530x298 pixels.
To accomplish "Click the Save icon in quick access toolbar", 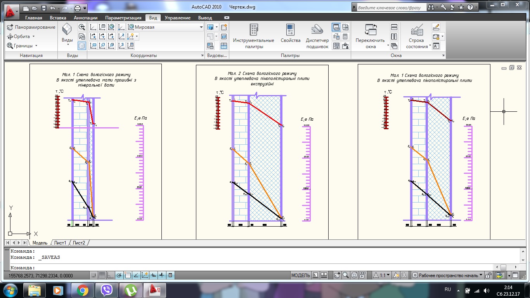I will point(44,8).
